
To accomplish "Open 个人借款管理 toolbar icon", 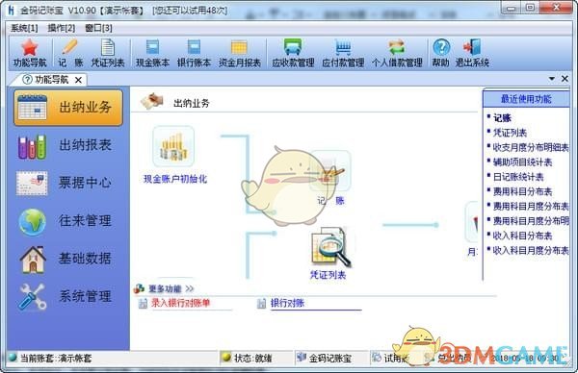I will 397,54.
